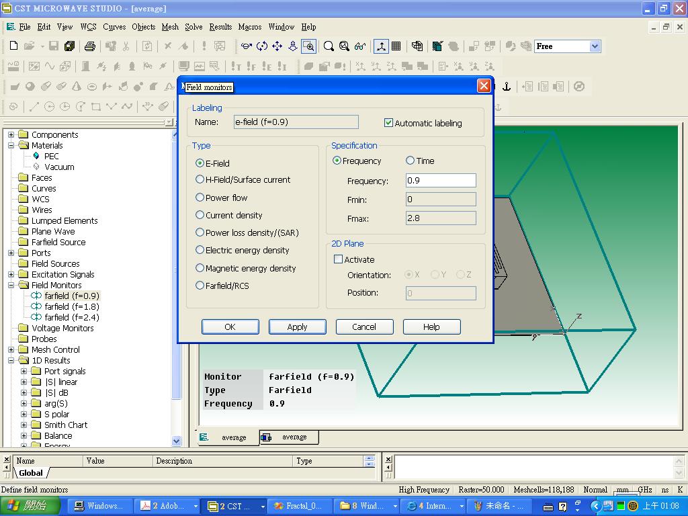
Task: Expand the Mesh Control node
Action: pyautogui.click(x=11, y=349)
